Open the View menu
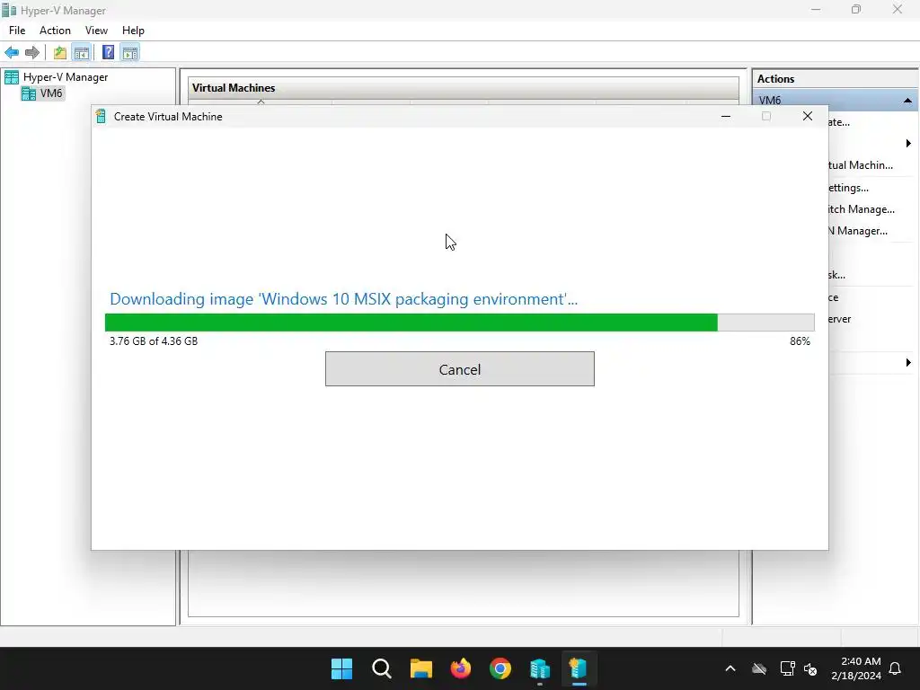This screenshot has width=920, height=690. (96, 31)
